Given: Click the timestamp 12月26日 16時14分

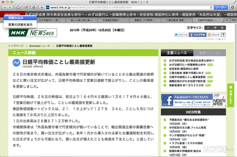Looking at the screenshot, I should 33,67.
